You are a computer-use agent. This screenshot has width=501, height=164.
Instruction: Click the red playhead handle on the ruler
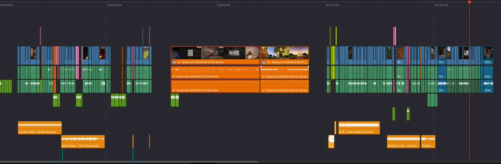pos(469,2)
